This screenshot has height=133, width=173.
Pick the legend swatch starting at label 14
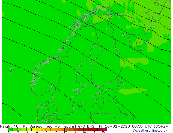(x=76, y=129)
